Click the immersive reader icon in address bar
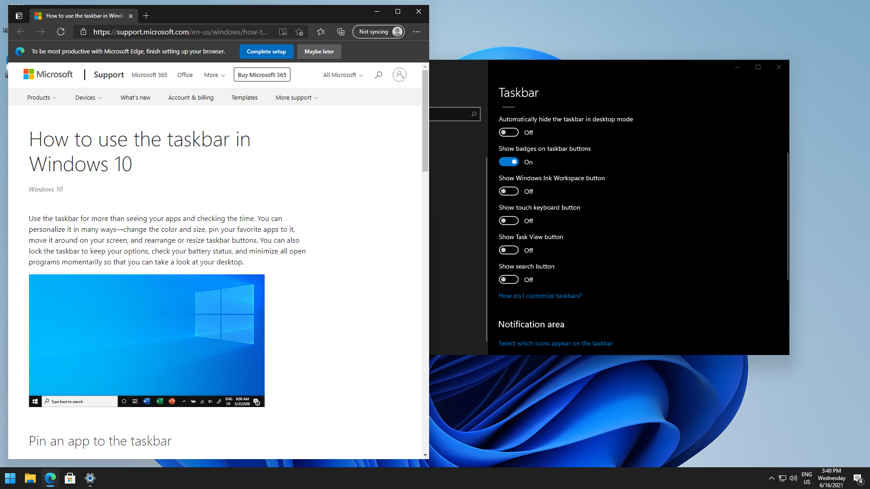Image resolution: width=870 pixels, height=489 pixels. tap(283, 32)
